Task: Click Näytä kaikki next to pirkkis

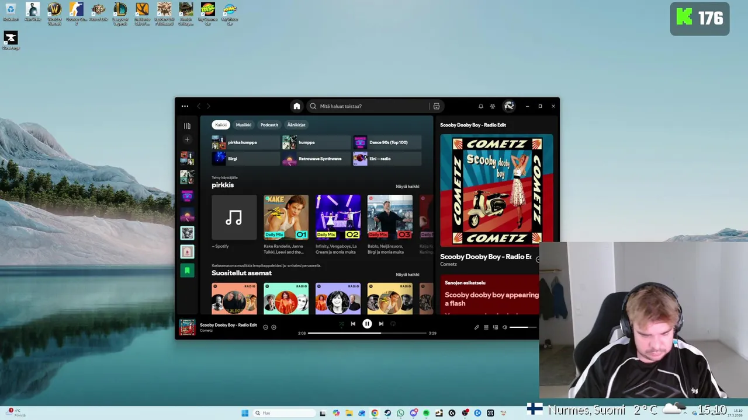Action: coord(407,187)
